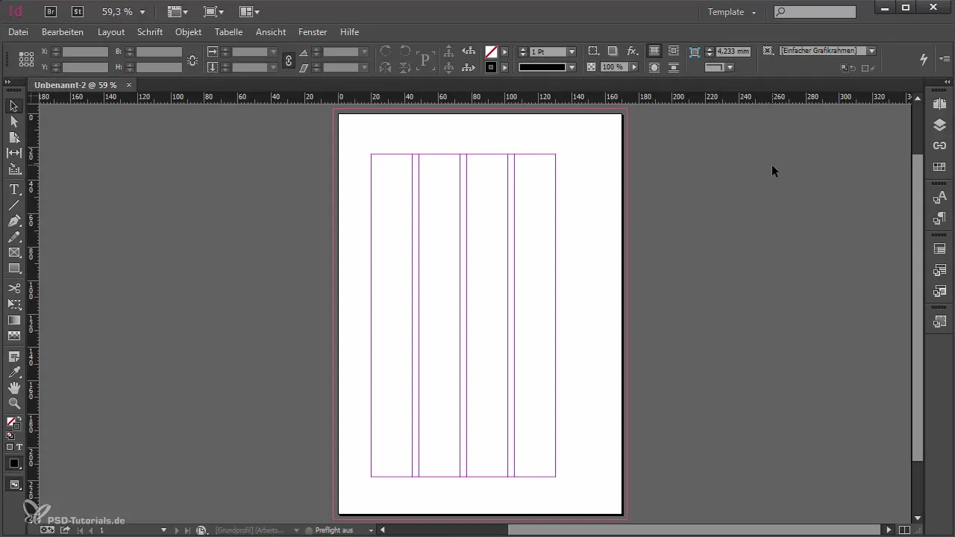Select the Zoom tool

click(14, 403)
